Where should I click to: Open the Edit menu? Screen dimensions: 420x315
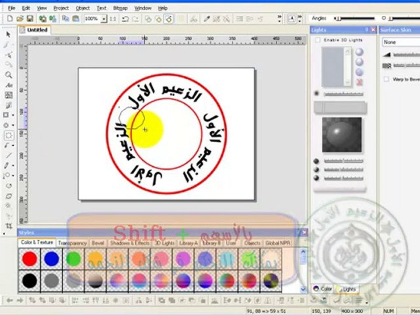(x=26, y=8)
